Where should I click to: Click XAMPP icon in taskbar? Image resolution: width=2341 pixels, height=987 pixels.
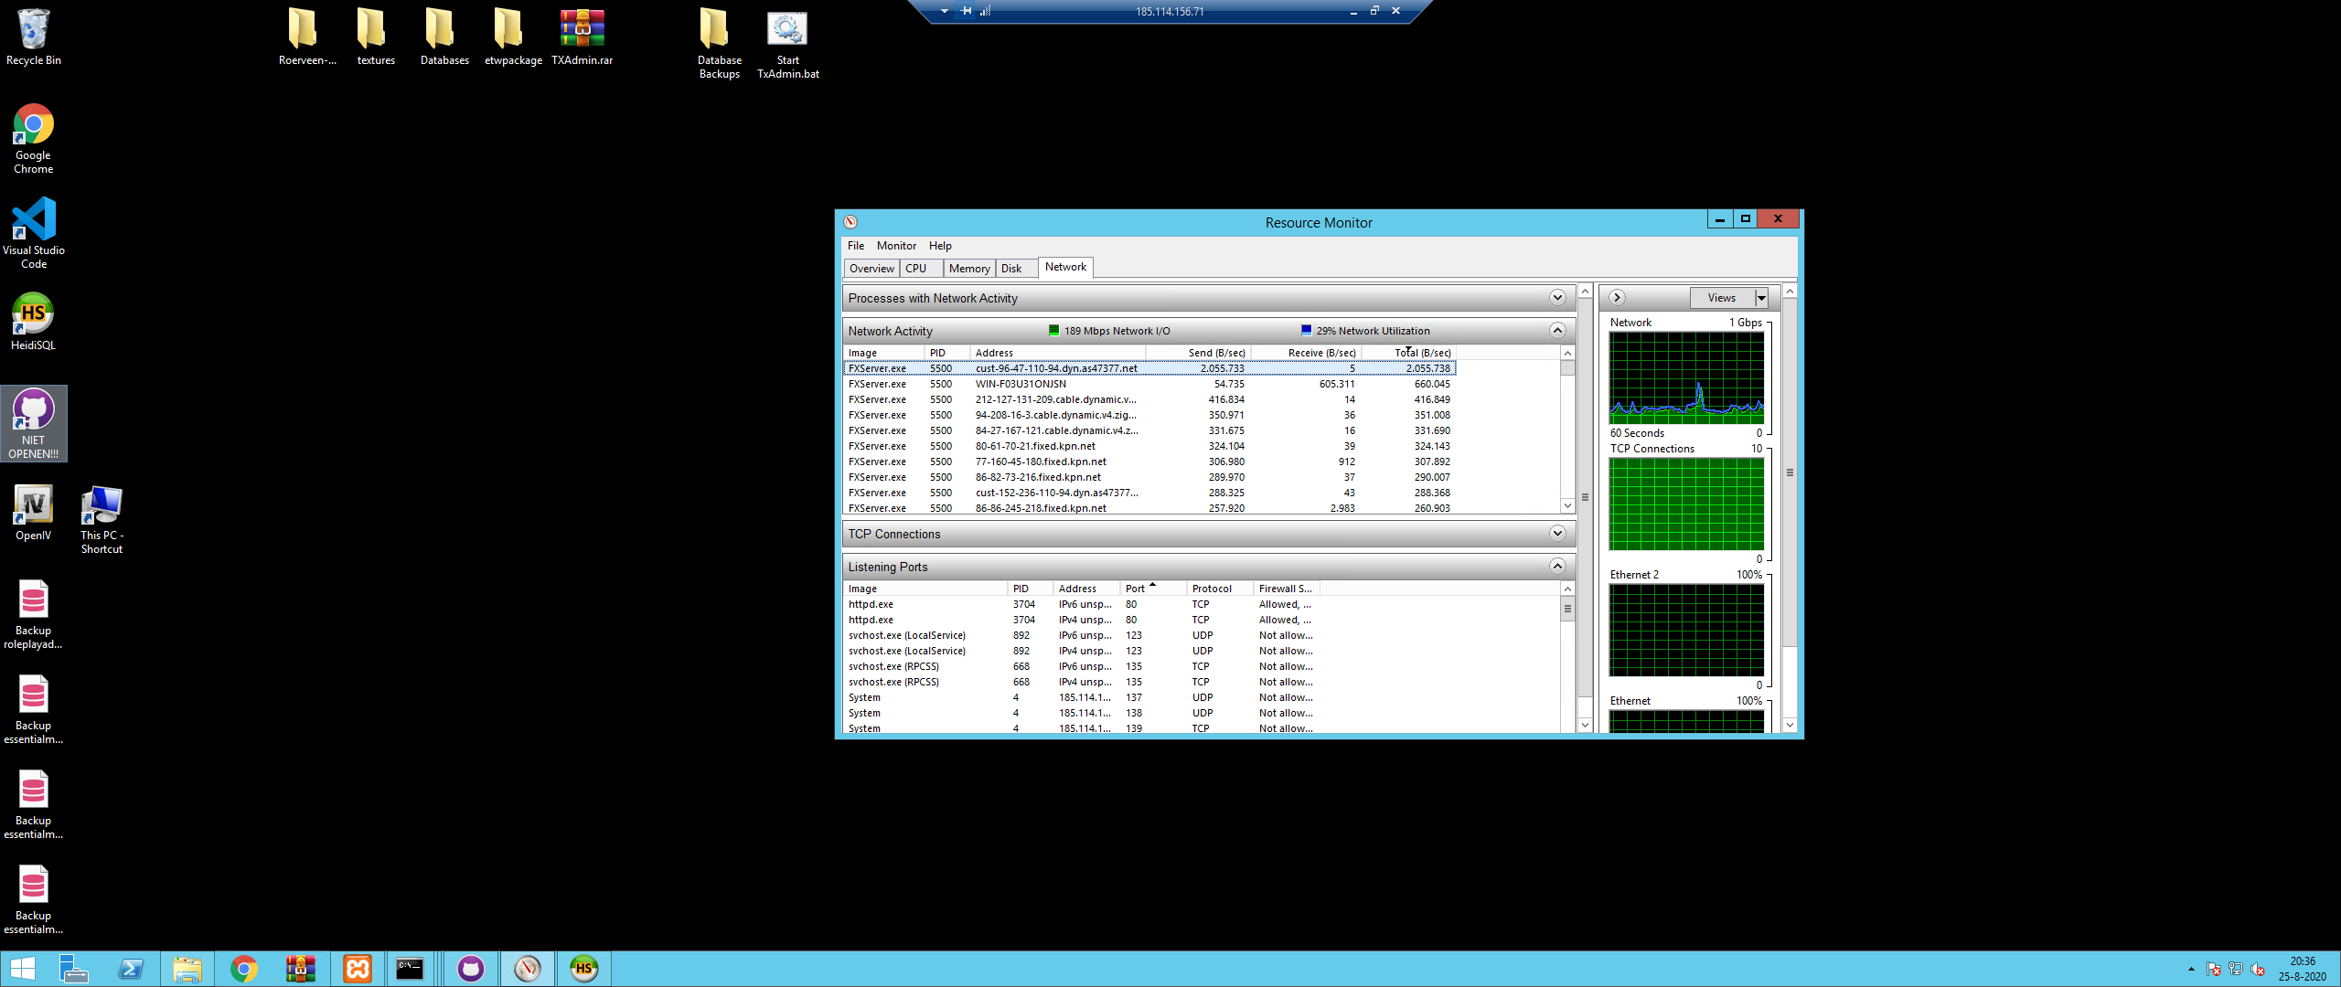click(358, 969)
